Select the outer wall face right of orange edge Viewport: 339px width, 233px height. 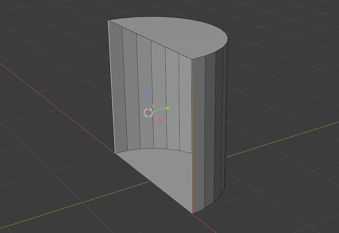198,134
